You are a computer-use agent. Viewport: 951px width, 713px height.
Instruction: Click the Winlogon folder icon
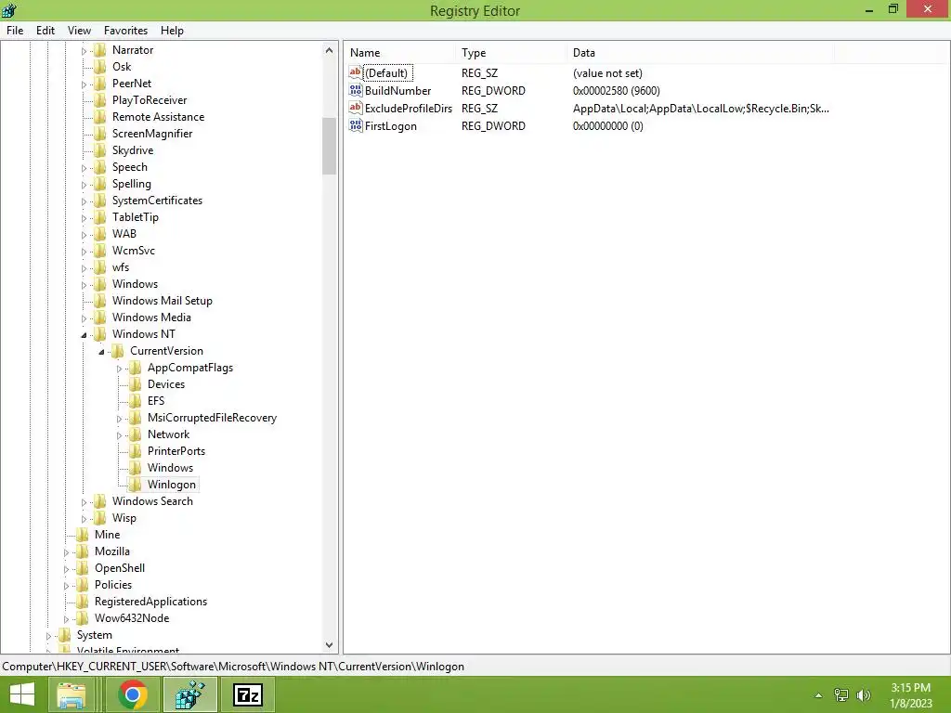(136, 484)
